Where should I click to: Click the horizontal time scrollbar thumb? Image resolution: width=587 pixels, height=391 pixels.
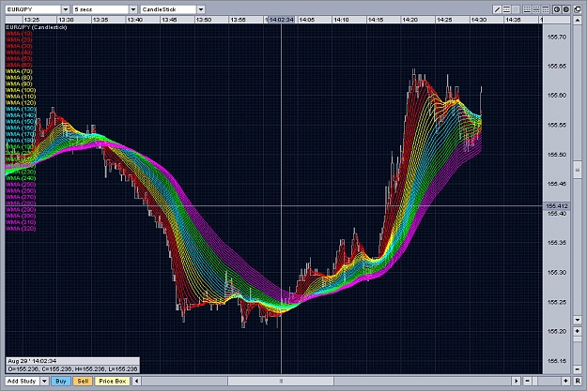point(281,381)
